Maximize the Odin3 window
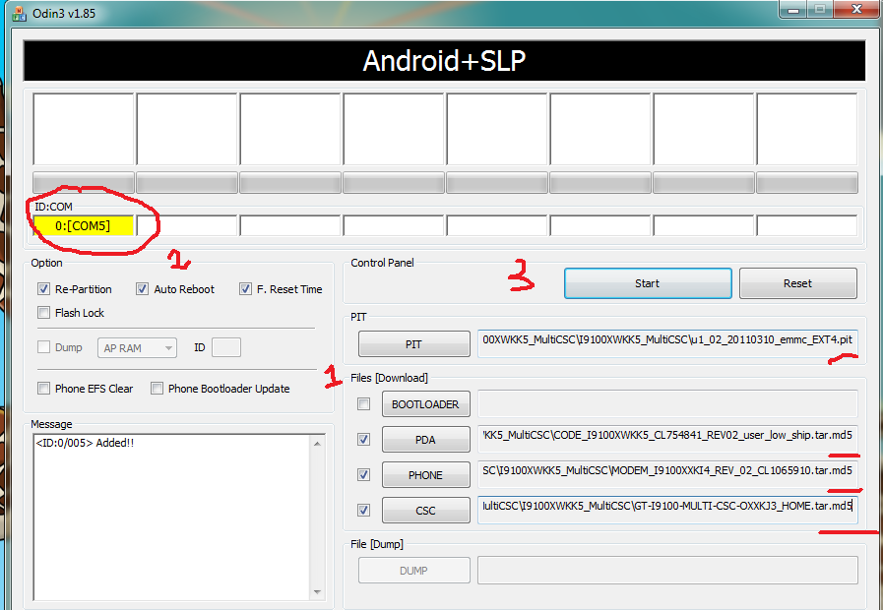This screenshot has height=610, width=883. 821,10
